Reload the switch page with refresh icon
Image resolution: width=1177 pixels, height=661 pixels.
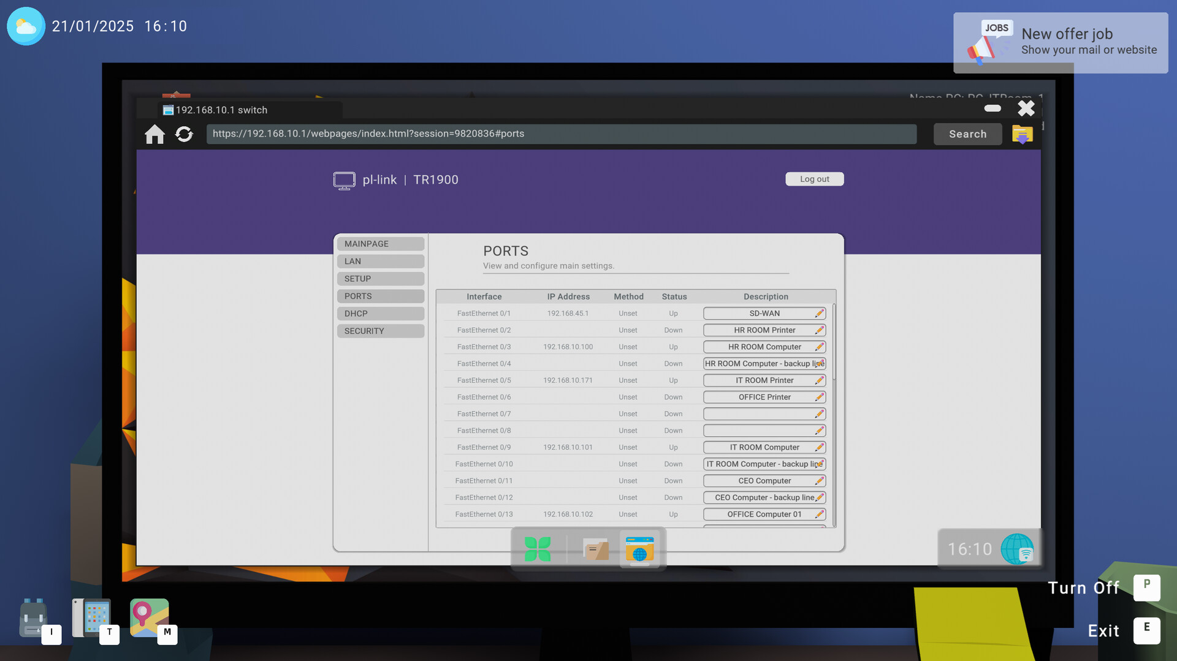pyautogui.click(x=184, y=134)
